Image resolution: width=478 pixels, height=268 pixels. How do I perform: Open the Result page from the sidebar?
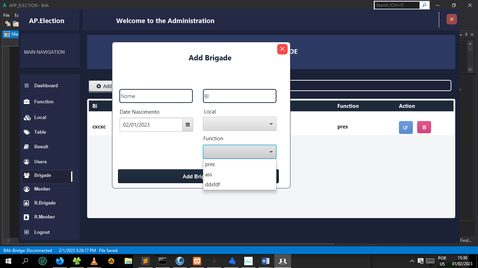pos(41,147)
